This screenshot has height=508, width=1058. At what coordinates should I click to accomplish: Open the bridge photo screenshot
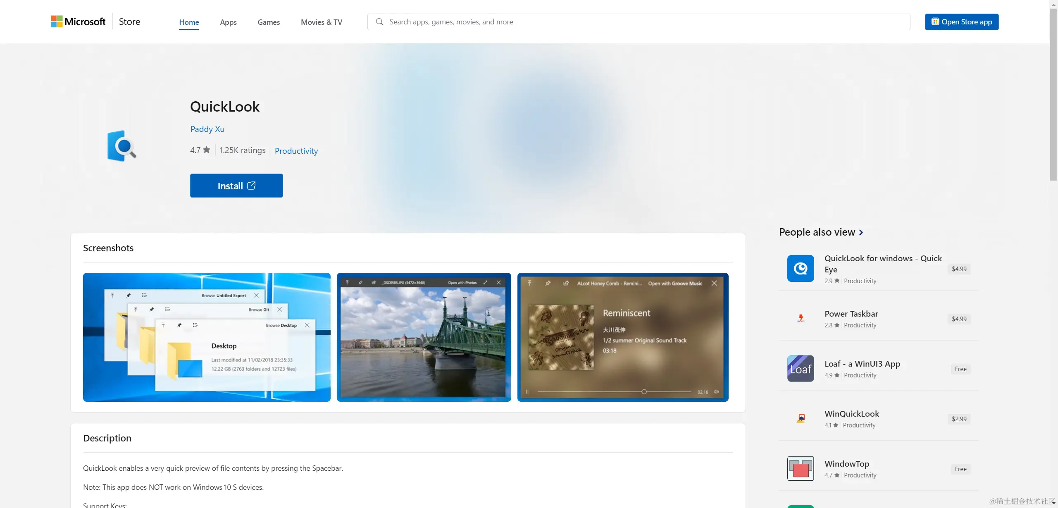pyautogui.click(x=424, y=337)
